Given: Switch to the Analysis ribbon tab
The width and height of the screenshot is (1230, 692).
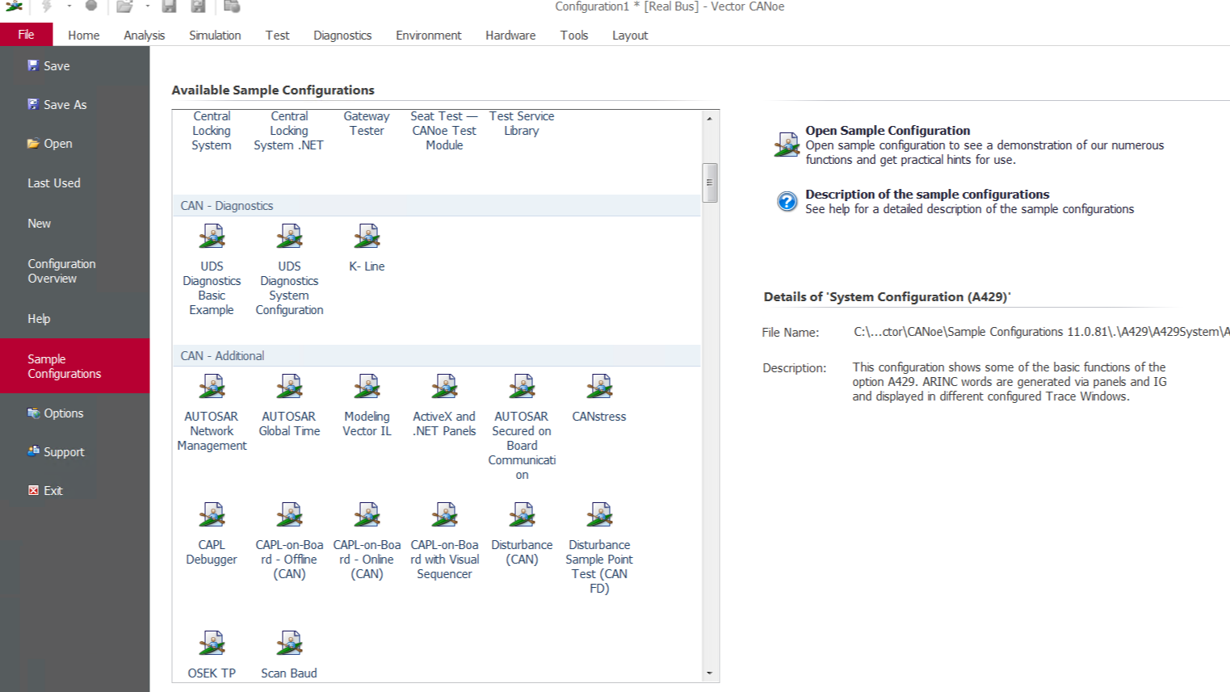Looking at the screenshot, I should (x=144, y=36).
